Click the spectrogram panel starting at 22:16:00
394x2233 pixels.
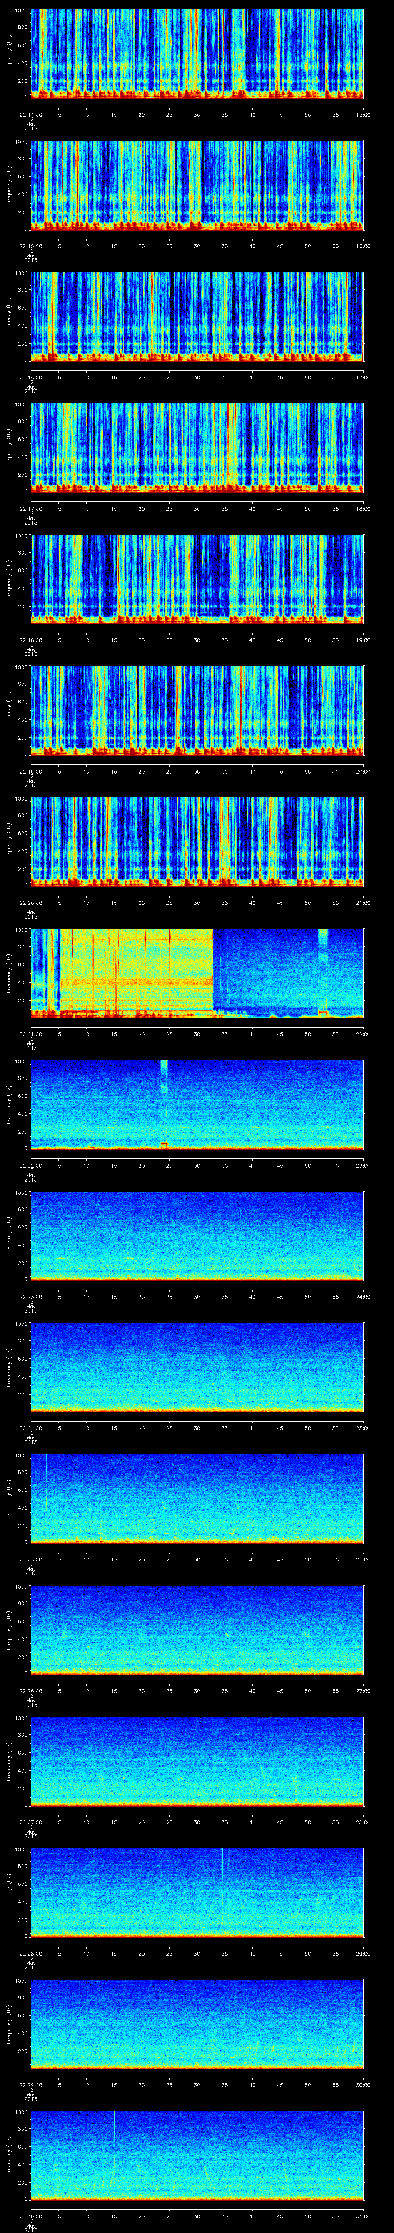(197, 316)
